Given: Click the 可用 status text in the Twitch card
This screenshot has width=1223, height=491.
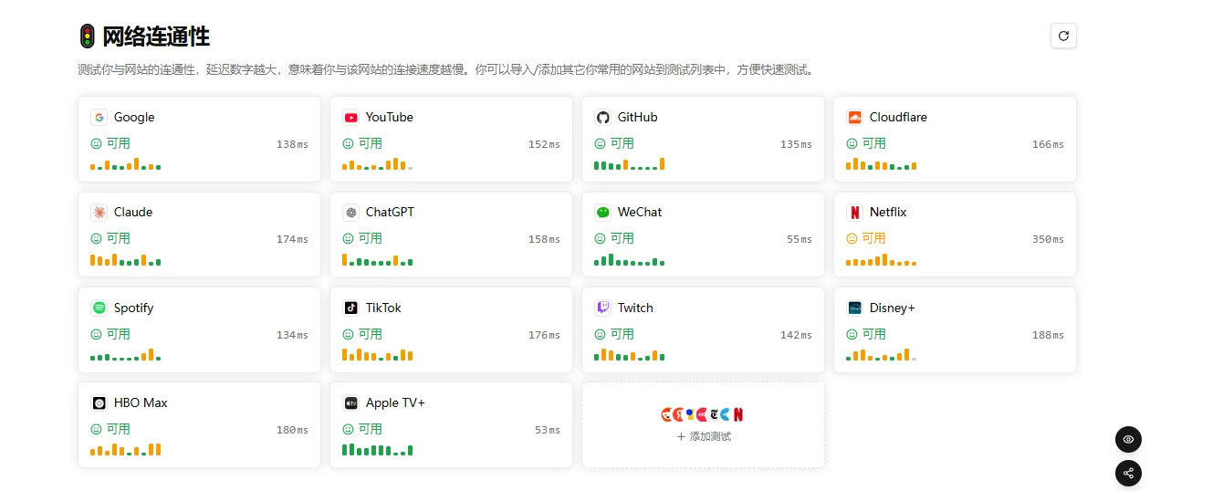Looking at the screenshot, I should tap(622, 334).
